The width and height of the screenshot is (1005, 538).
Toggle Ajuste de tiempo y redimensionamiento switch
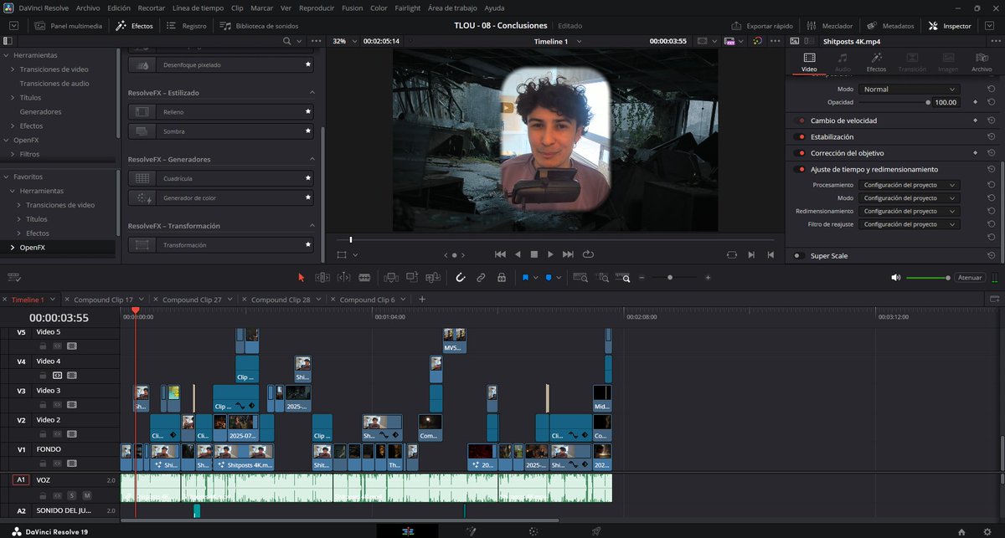click(800, 170)
